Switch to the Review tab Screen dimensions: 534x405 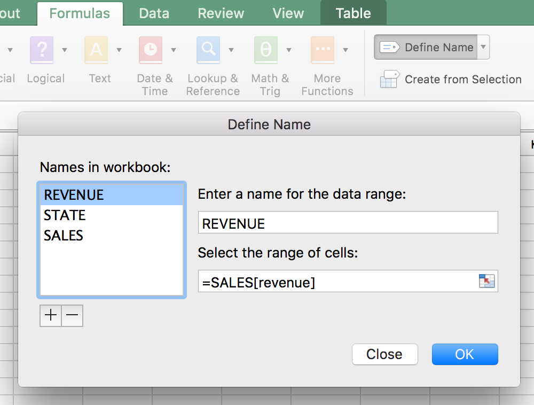click(221, 13)
